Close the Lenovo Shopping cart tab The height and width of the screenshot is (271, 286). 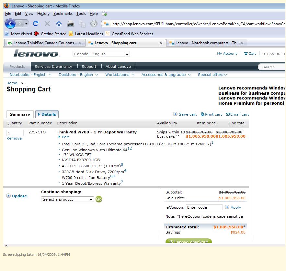161,43
